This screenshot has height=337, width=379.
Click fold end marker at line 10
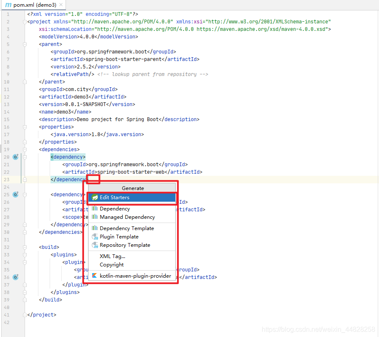(x=25, y=82)
